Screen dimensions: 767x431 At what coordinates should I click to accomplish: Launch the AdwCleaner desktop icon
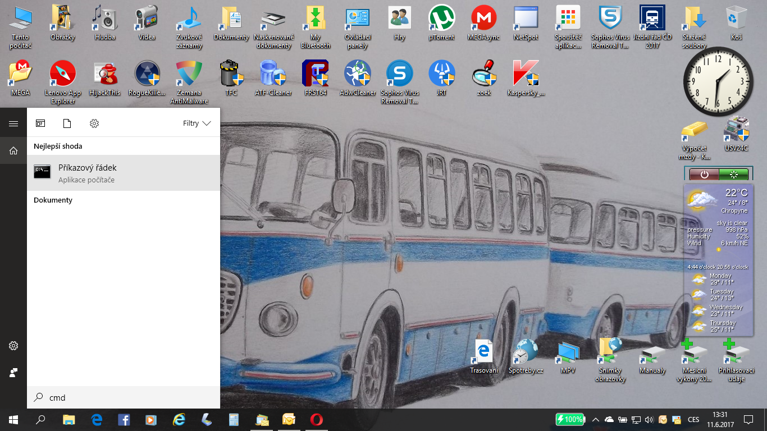(x=358, y=79)
